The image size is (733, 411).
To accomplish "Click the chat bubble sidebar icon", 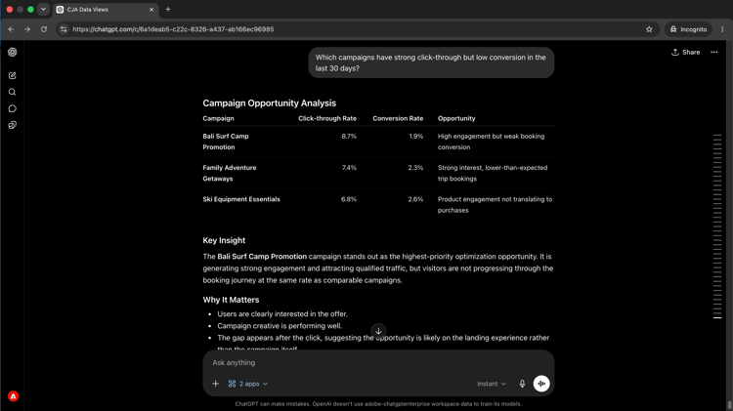I will [x=12, y=108].
